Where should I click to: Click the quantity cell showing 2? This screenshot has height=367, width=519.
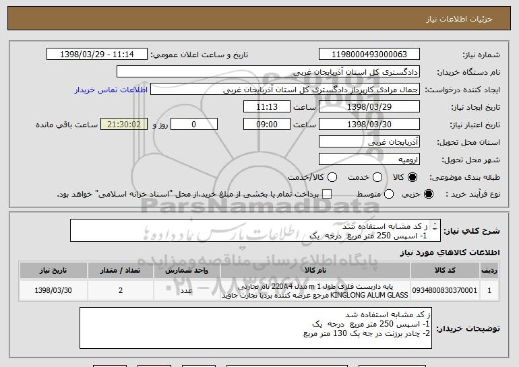point(121,290)
